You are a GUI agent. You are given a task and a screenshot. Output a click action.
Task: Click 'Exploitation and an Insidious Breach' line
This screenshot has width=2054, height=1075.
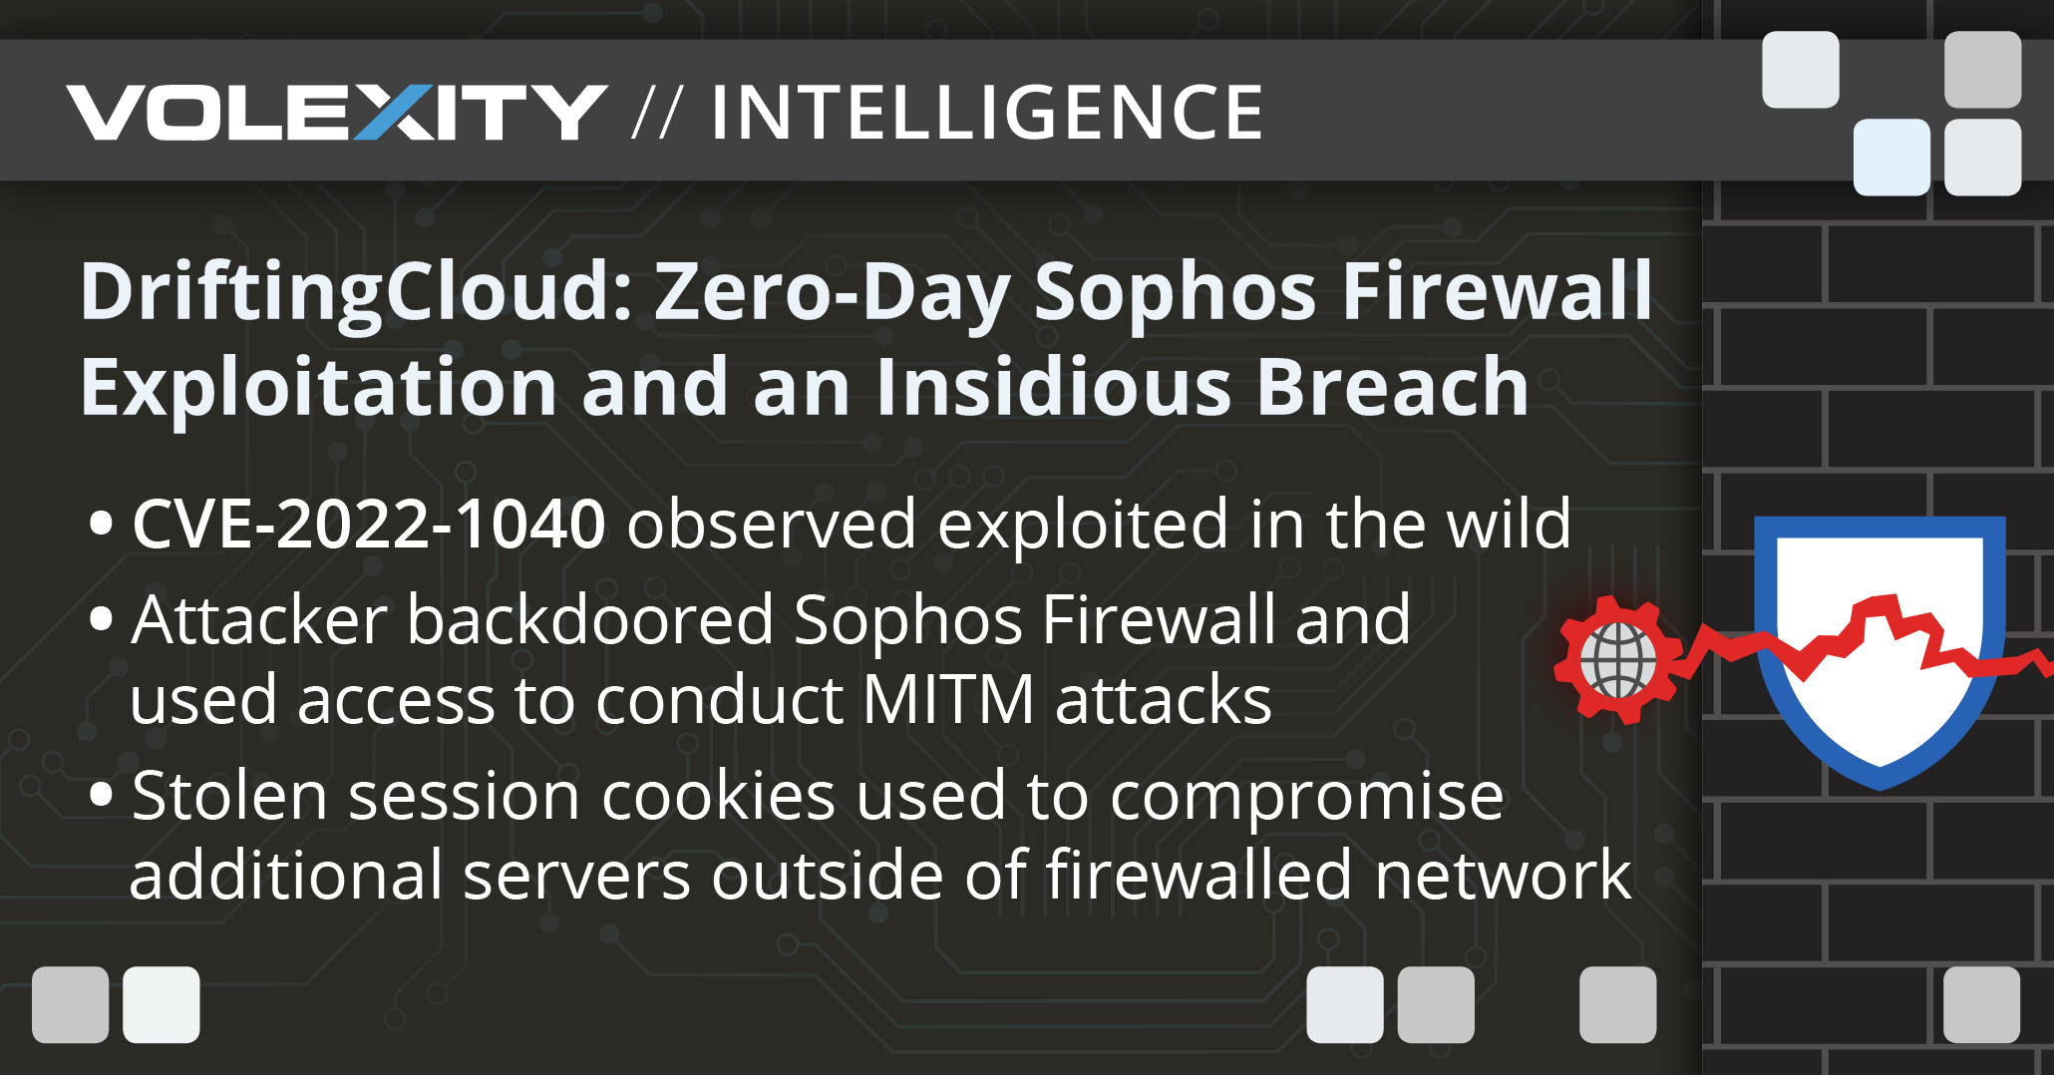point(805,387)
